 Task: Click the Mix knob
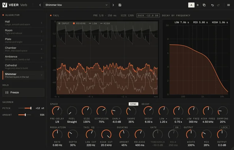pyautogui.click(x=207, y=134)
